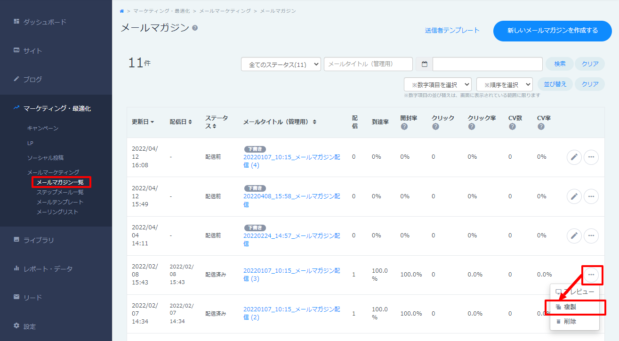
Task: Open メールテンプレート in sidebar
Action: pyautogui.click(x=60, y=202)
